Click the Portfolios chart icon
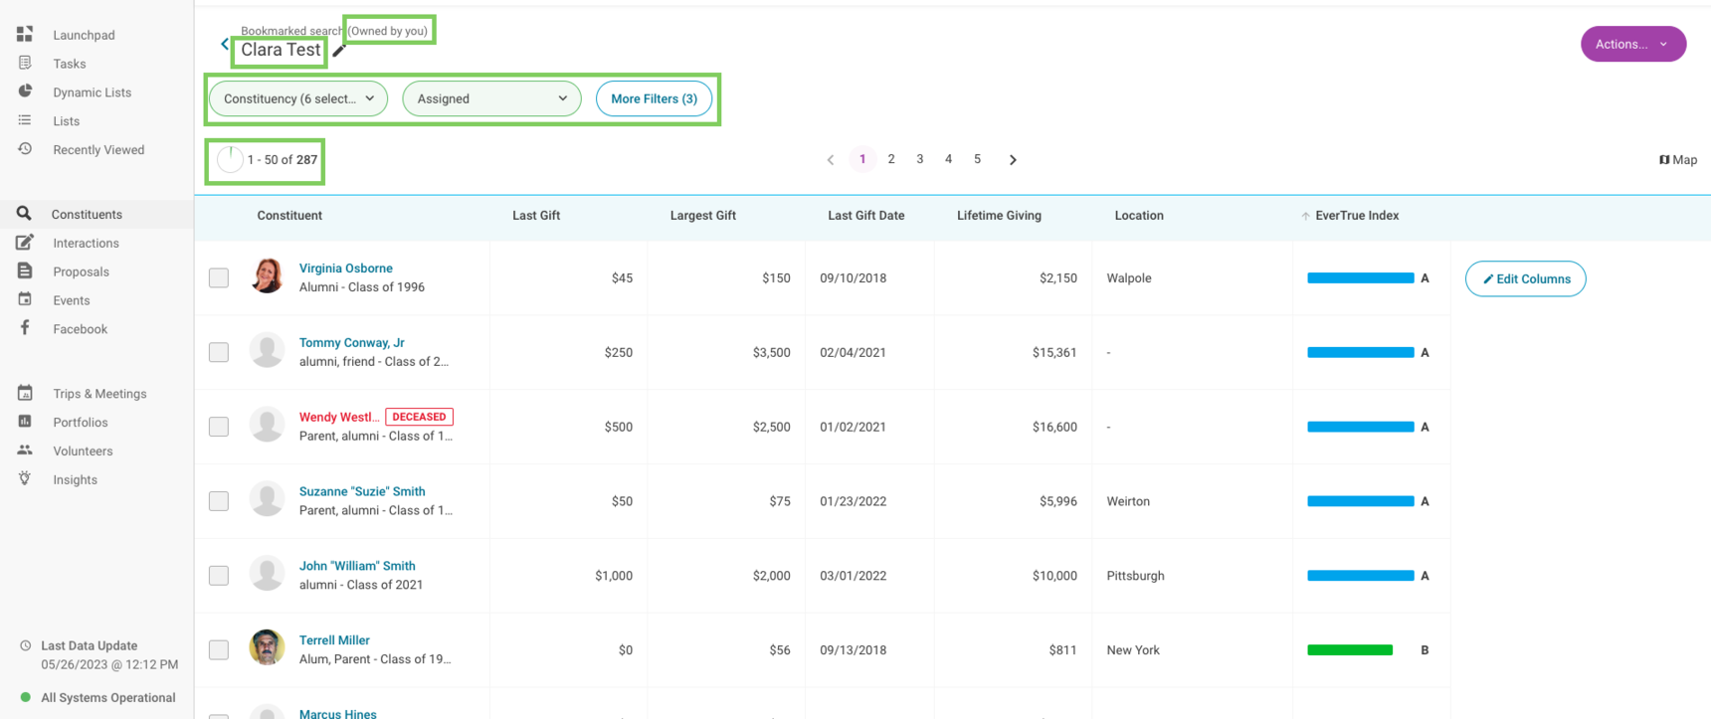This screenshot has height=719, width=1711. (25, 422)
